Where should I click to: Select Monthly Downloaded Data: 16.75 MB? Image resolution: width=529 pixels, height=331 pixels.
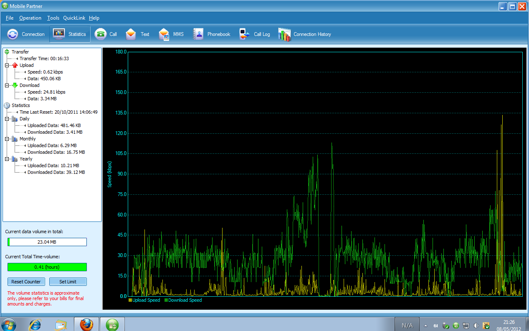pyautogui.click(x=56, y=152)
